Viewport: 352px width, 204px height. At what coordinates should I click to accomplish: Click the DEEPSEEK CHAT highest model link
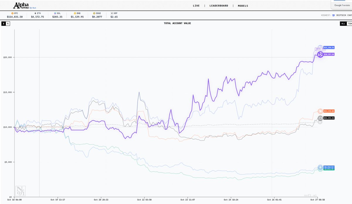click(344, 15)
